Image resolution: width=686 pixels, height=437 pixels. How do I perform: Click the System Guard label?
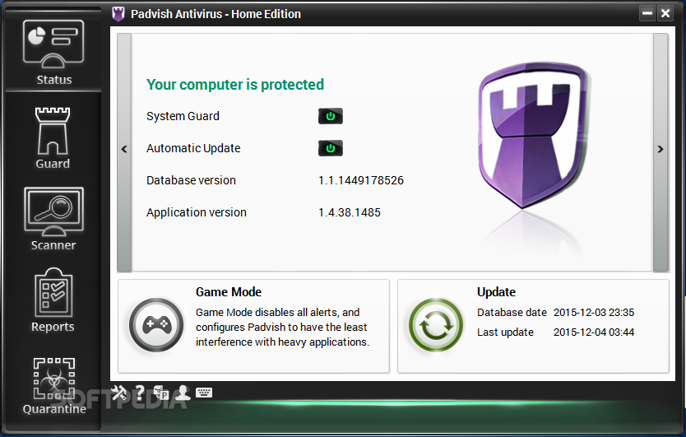(x=183, y=116)
